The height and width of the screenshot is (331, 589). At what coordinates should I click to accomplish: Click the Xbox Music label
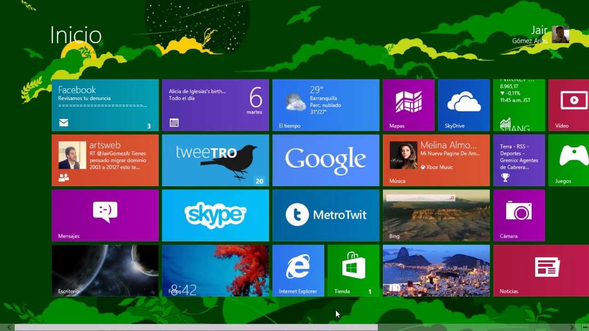pyautogui.click(x=436, y=167)
